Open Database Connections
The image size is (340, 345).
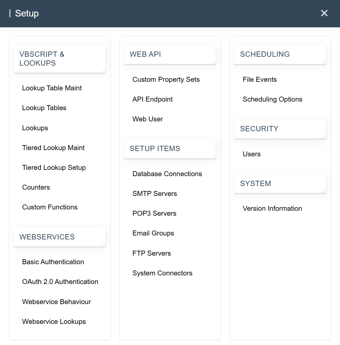(167, 174)
